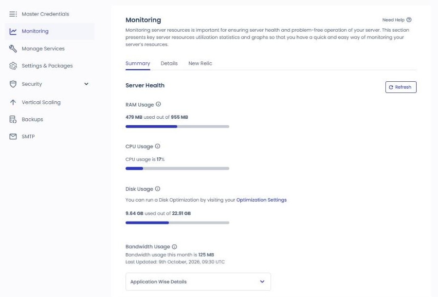Click the CPU usage progress bar
This screenshot has height=297, width=438.
177,168
